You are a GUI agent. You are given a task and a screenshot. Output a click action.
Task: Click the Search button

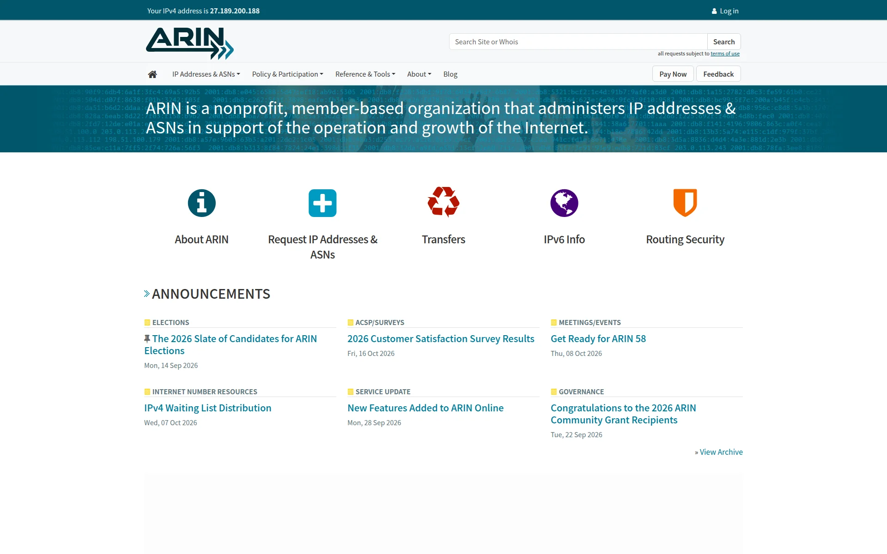pyautogui.click(x=723, y=42)
